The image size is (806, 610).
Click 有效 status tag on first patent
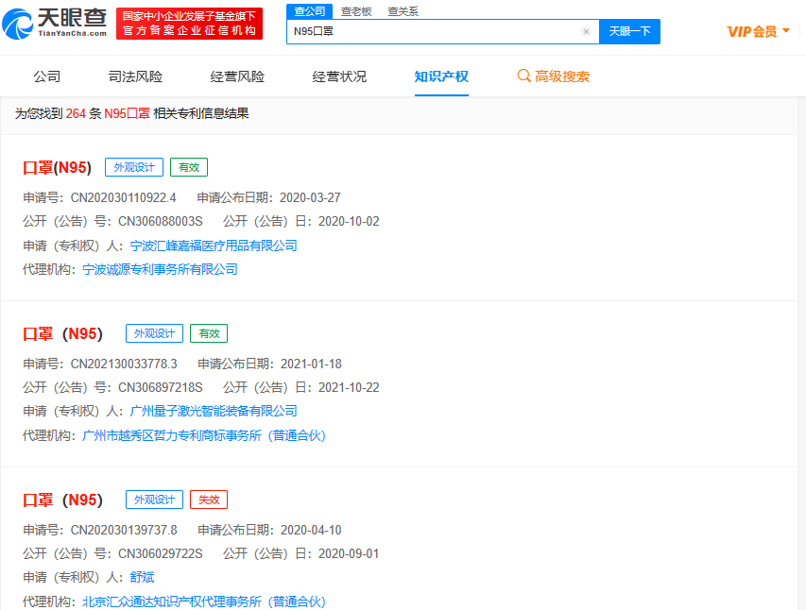(x=189, y=167)
